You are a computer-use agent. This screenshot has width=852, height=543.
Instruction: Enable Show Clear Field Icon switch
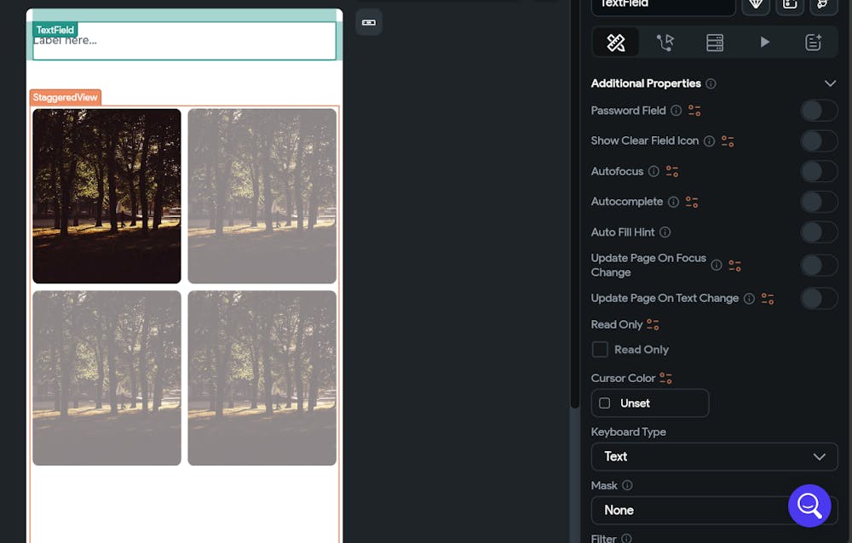tap(820, 141)
